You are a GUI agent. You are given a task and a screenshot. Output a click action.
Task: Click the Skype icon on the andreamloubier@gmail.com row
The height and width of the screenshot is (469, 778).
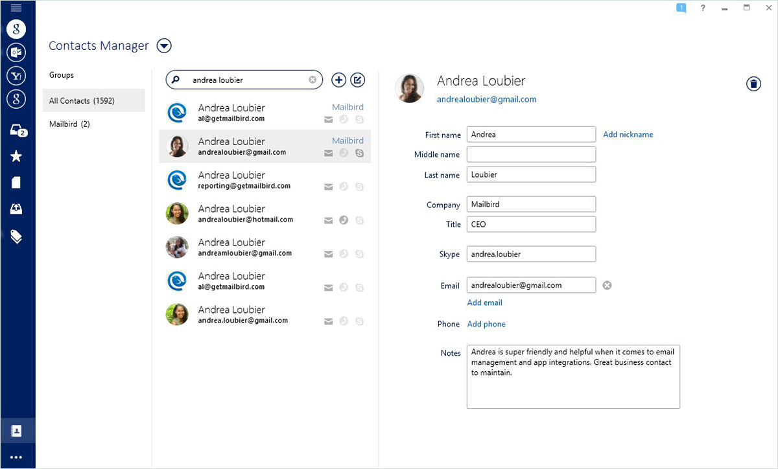359,254
